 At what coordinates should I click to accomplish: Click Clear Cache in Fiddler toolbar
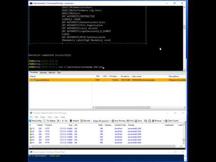coord(171,121)
